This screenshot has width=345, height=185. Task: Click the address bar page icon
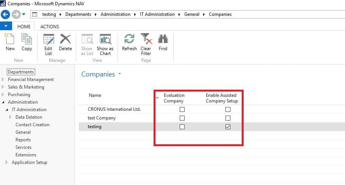[35, 14]
